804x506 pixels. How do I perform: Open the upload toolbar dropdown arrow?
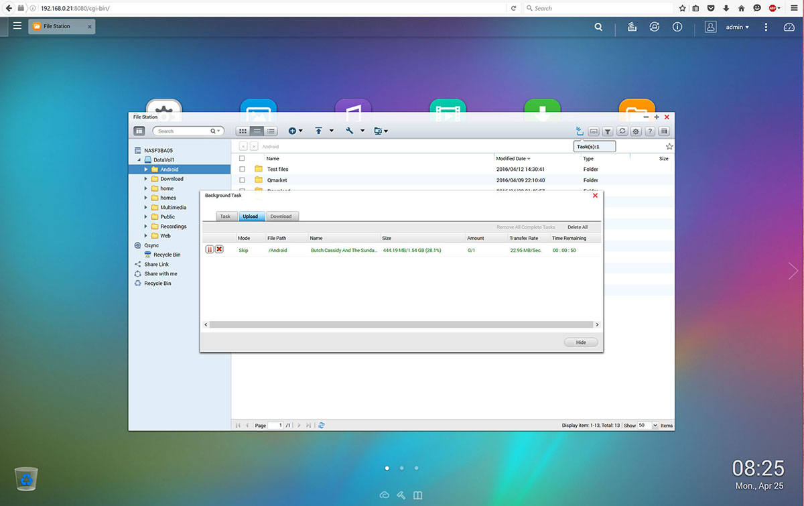tap(331, 131)
